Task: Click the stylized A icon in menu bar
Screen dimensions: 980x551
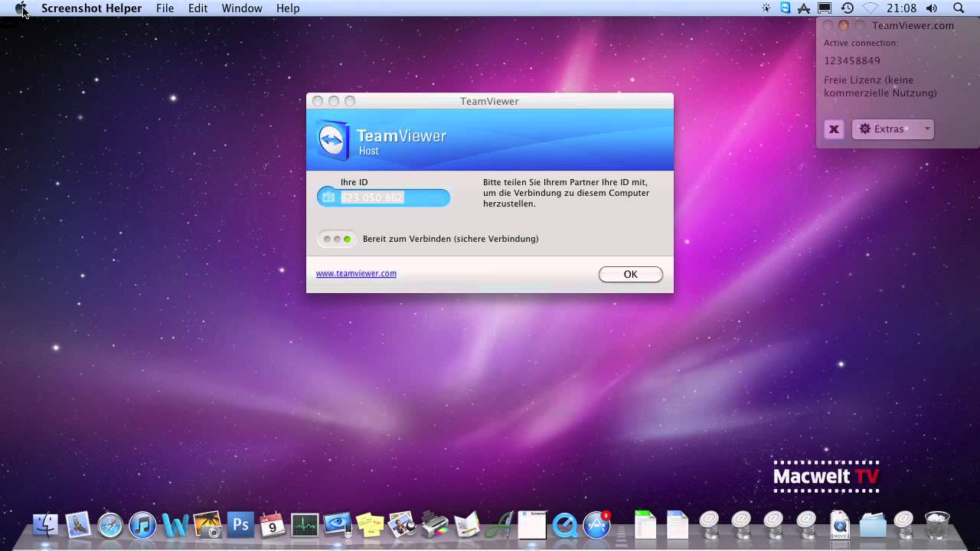Action: [x=804, y=8]
